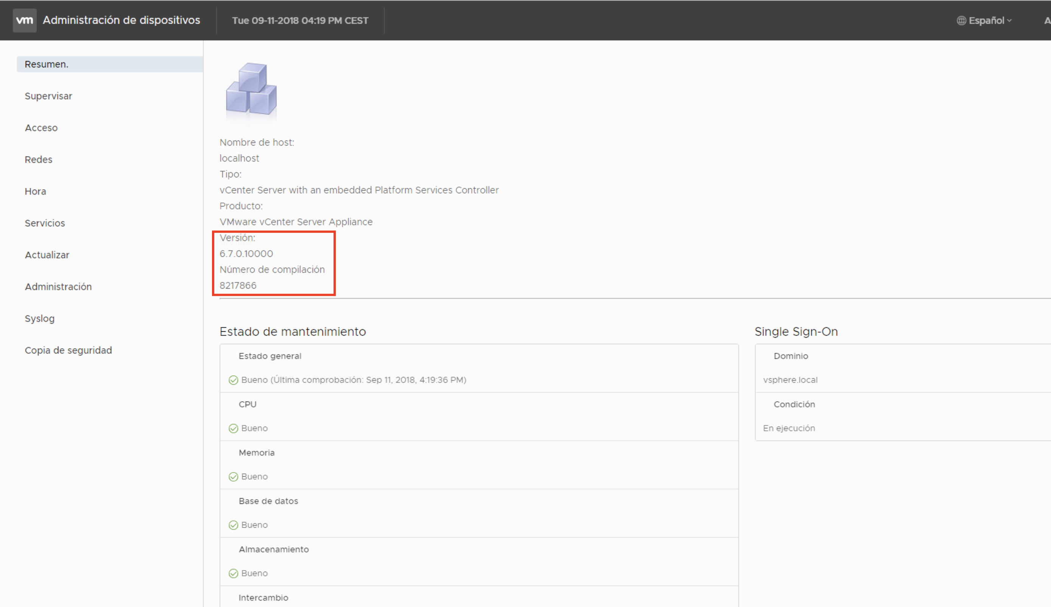Viewport: 1051px width, 607px height.
Task: Open the Redes page
Action: (38, 160)
